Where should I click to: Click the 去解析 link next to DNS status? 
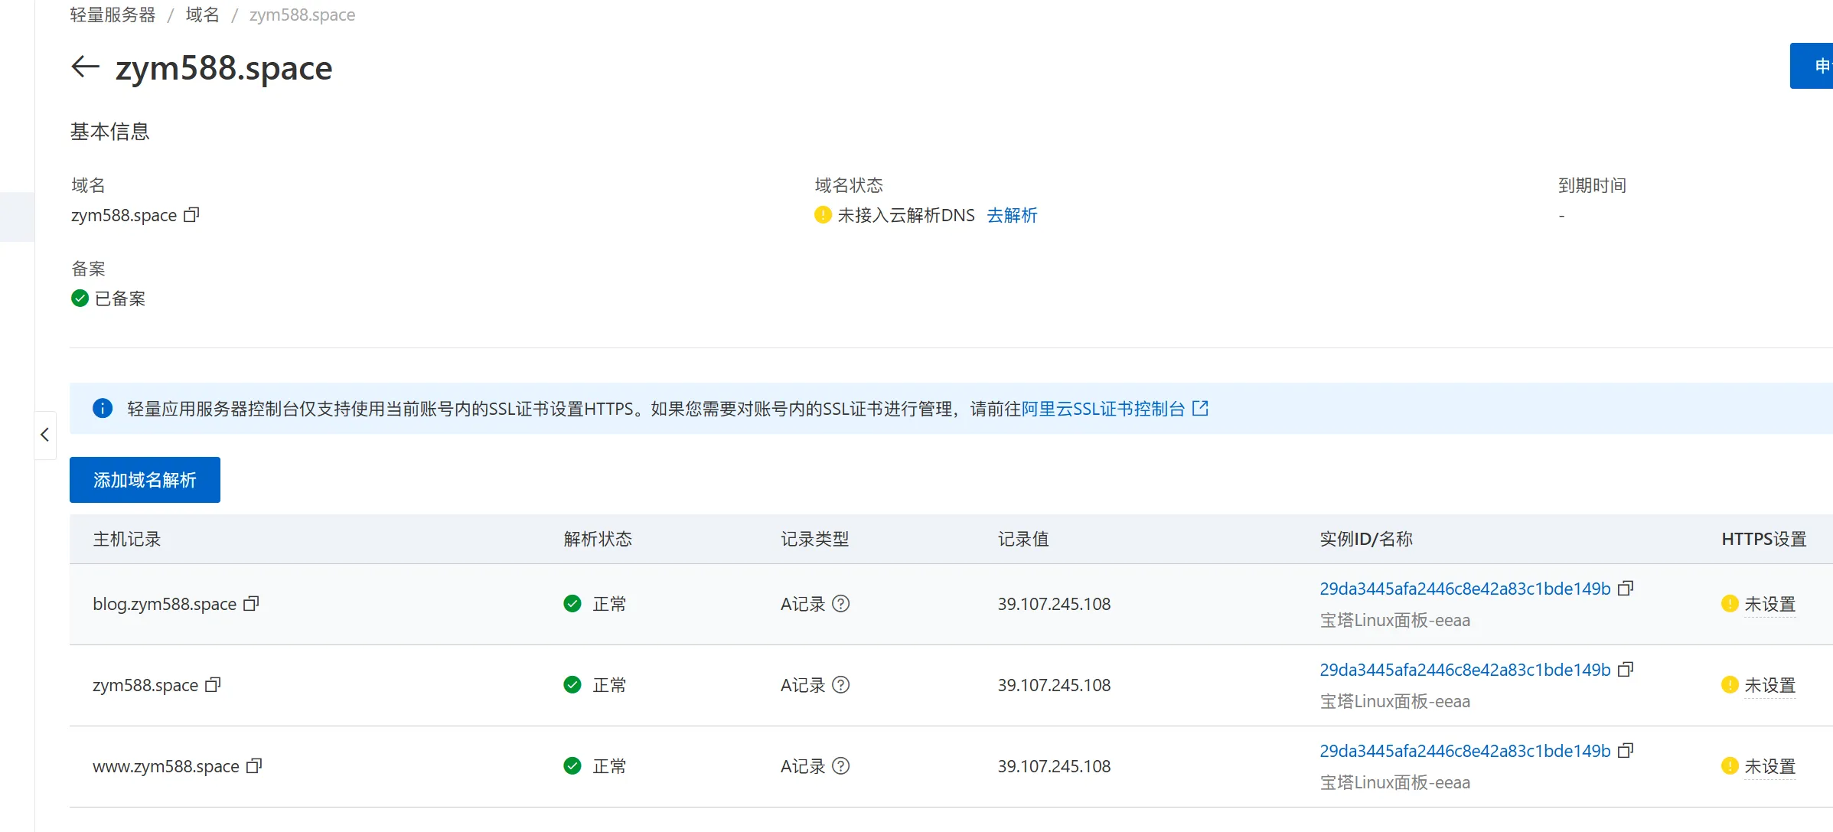point(1012,215)
